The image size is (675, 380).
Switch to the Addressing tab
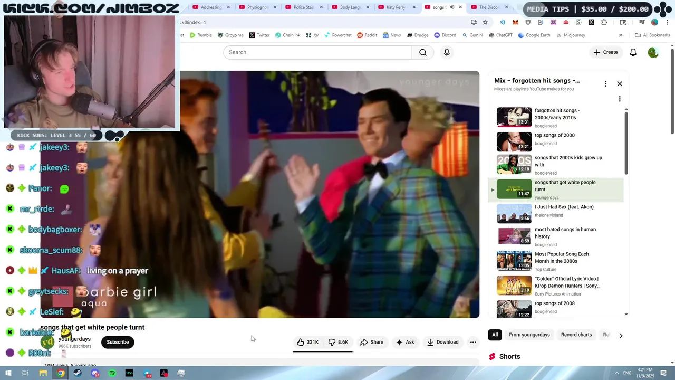[211, 7]
